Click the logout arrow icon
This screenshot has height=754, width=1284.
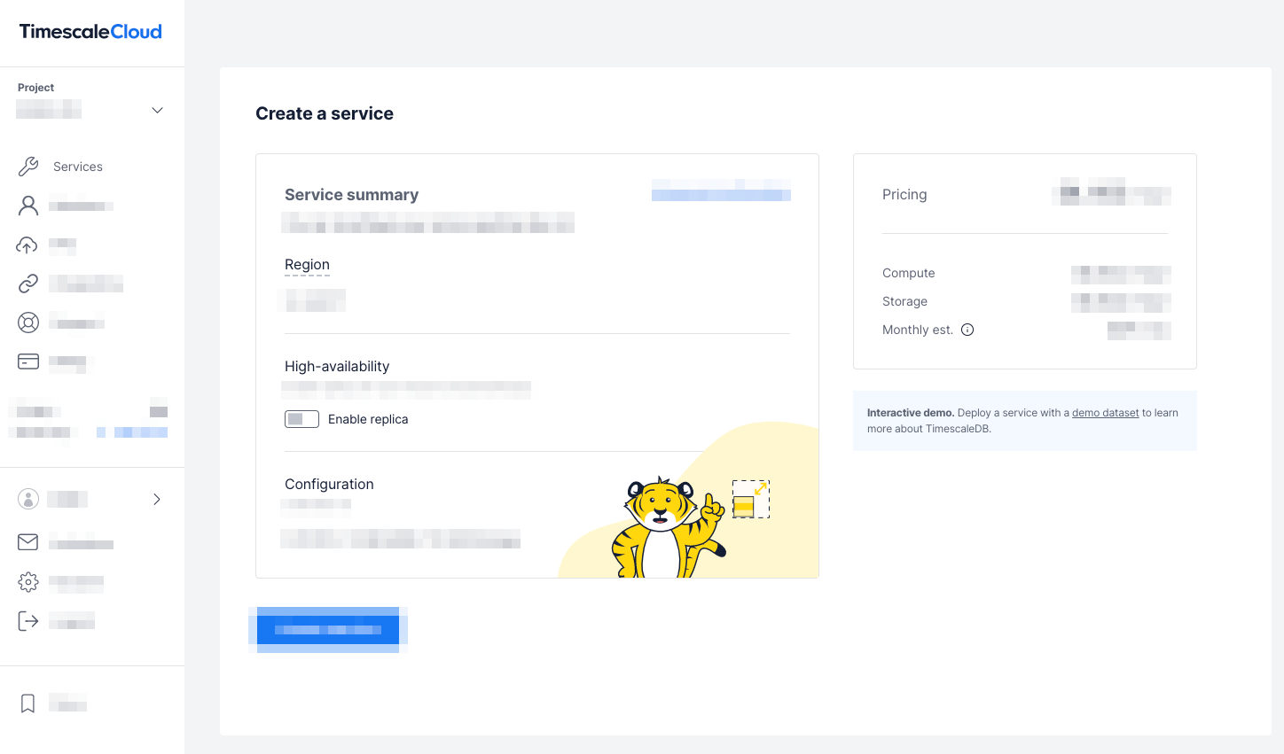coord(28,621)
